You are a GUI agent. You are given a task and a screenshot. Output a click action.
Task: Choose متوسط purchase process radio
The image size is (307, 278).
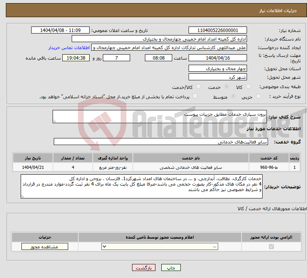point(233,96)
